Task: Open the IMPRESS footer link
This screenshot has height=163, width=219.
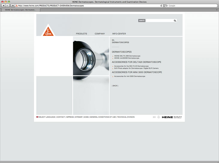Action: [70, 117]
